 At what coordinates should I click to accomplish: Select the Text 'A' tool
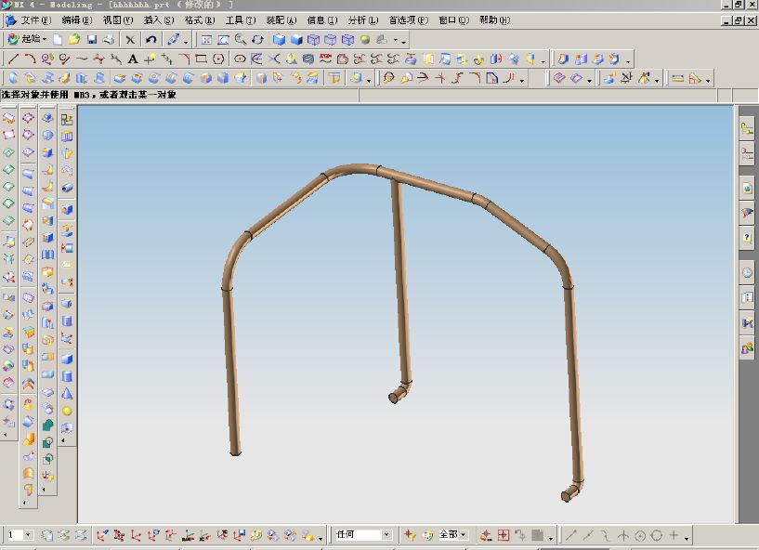click(133, 59)
